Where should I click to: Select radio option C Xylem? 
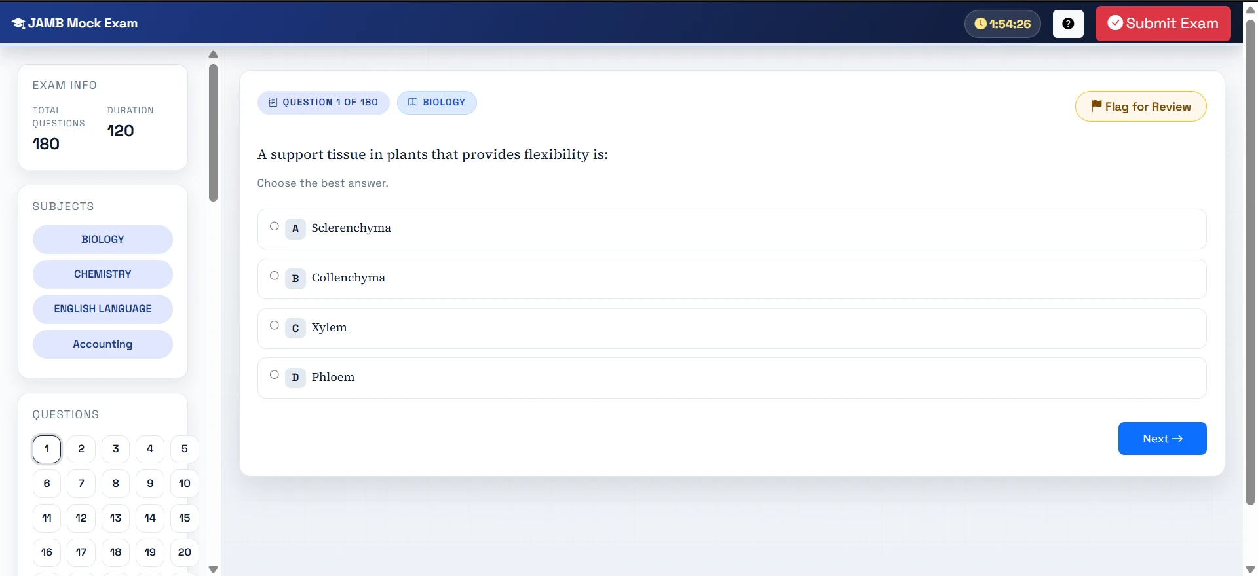tap(275, 325)
